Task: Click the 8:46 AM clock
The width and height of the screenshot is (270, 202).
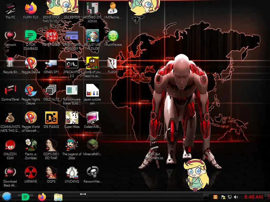Action: (254, 197)
